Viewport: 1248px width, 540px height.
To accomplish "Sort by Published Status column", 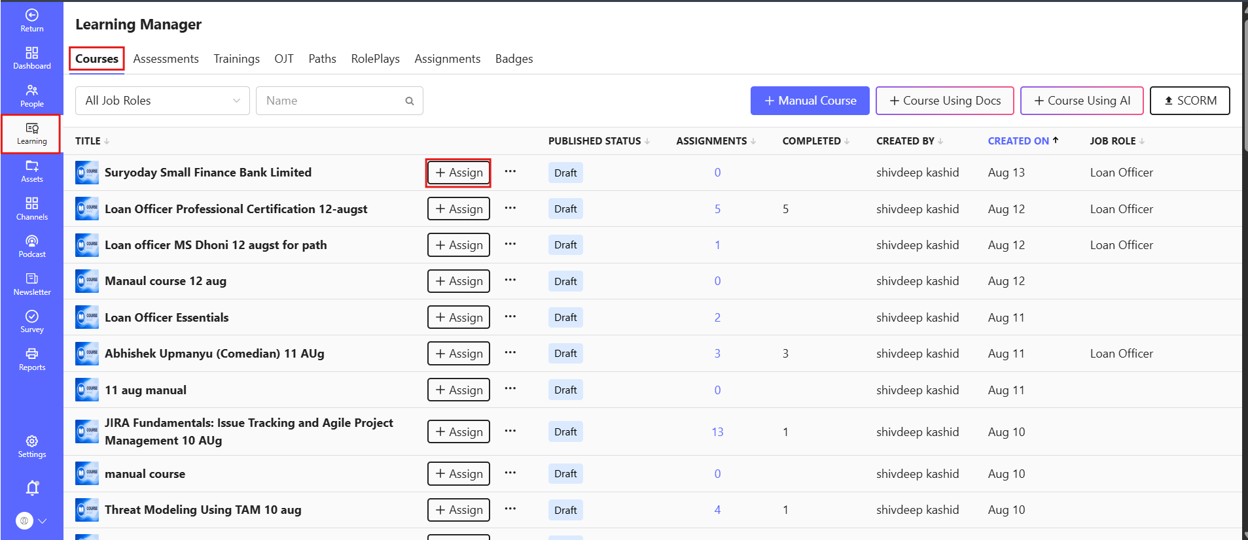I will 599,141.
